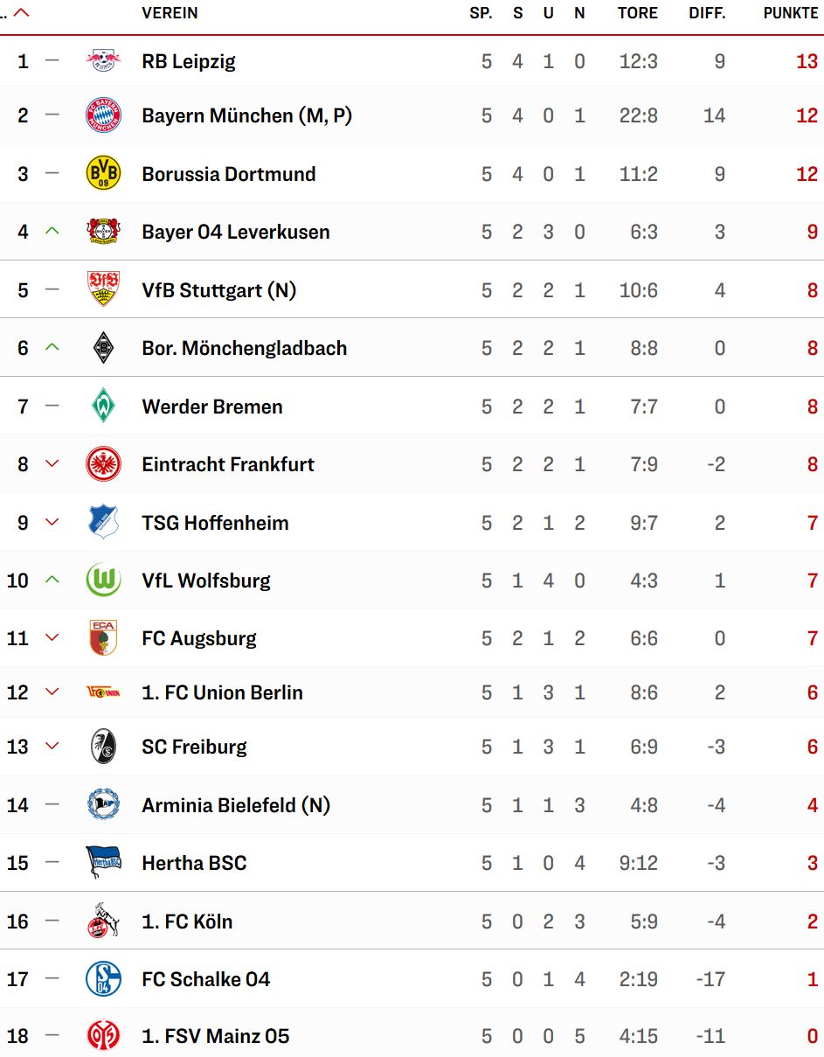
Task: Click the FC Schalke 04 logo
Action: 103,979
